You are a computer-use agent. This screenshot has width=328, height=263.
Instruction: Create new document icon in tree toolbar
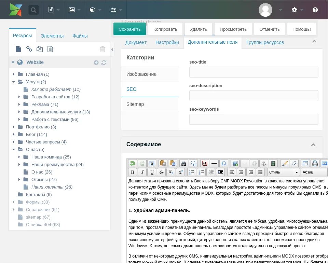pyautogui.click(x=18, y=49)
